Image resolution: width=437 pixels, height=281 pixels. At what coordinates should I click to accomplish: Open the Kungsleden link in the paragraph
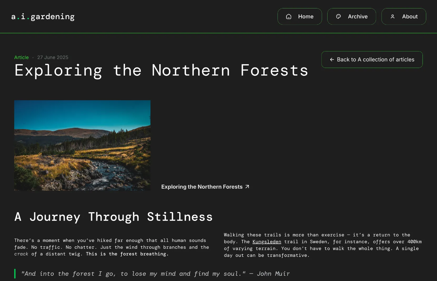(267, 242)
